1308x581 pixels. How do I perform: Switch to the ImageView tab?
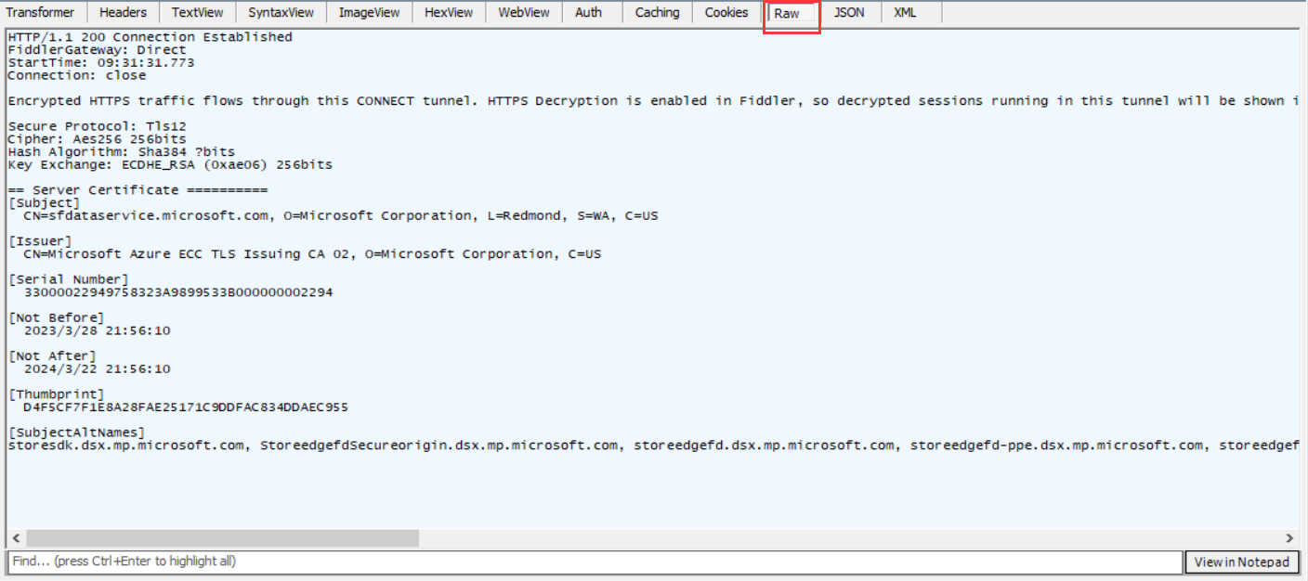(x=369, y=12)
